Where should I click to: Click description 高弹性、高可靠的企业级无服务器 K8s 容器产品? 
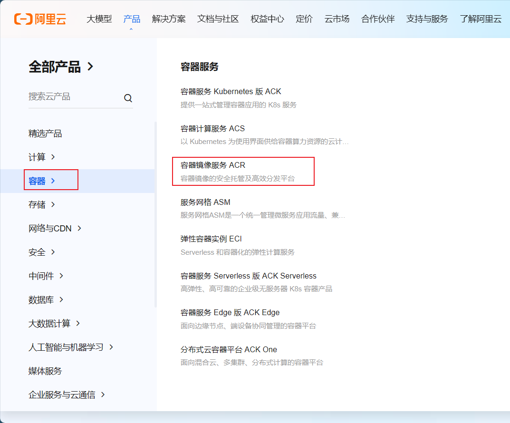(x=256, y=288)
